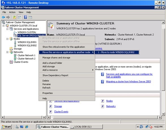The width and height of the screenshot is (166, 130).
Task: Click shortcut icon beside the Networks link
Action: 102,106
